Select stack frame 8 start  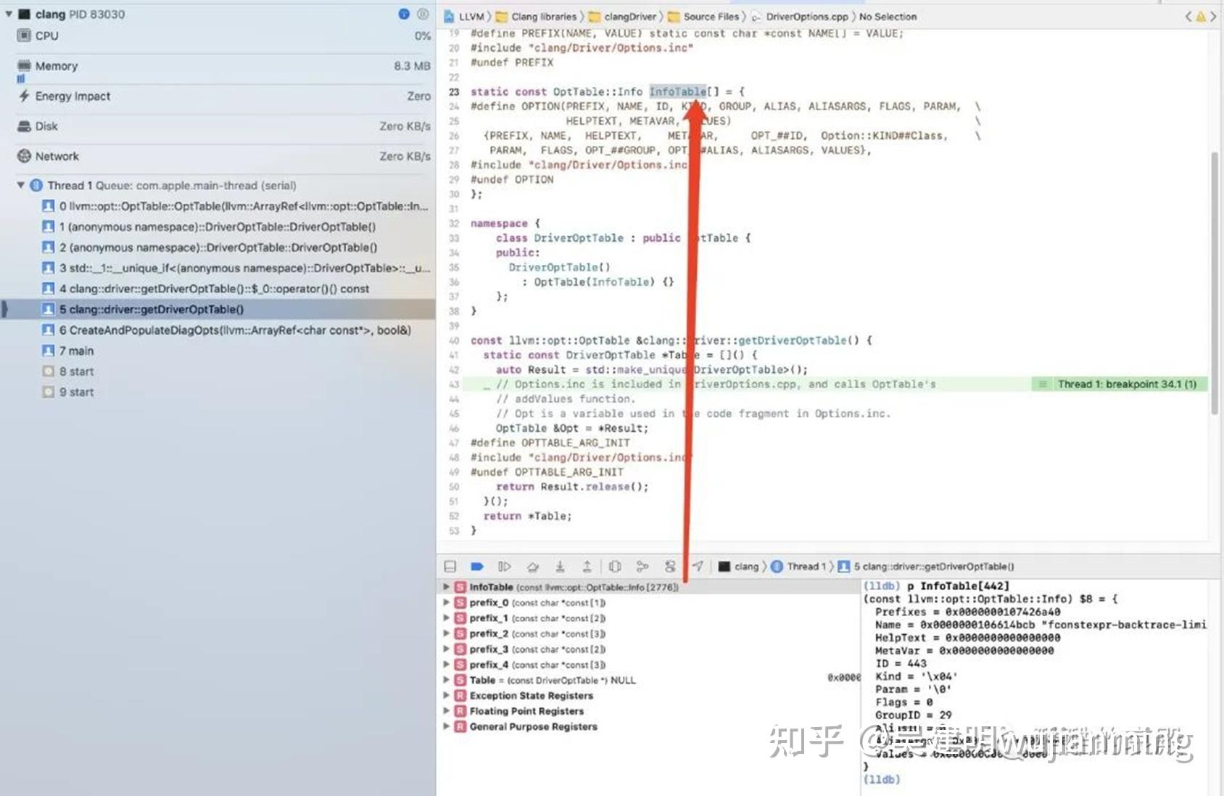click(218, 372)
